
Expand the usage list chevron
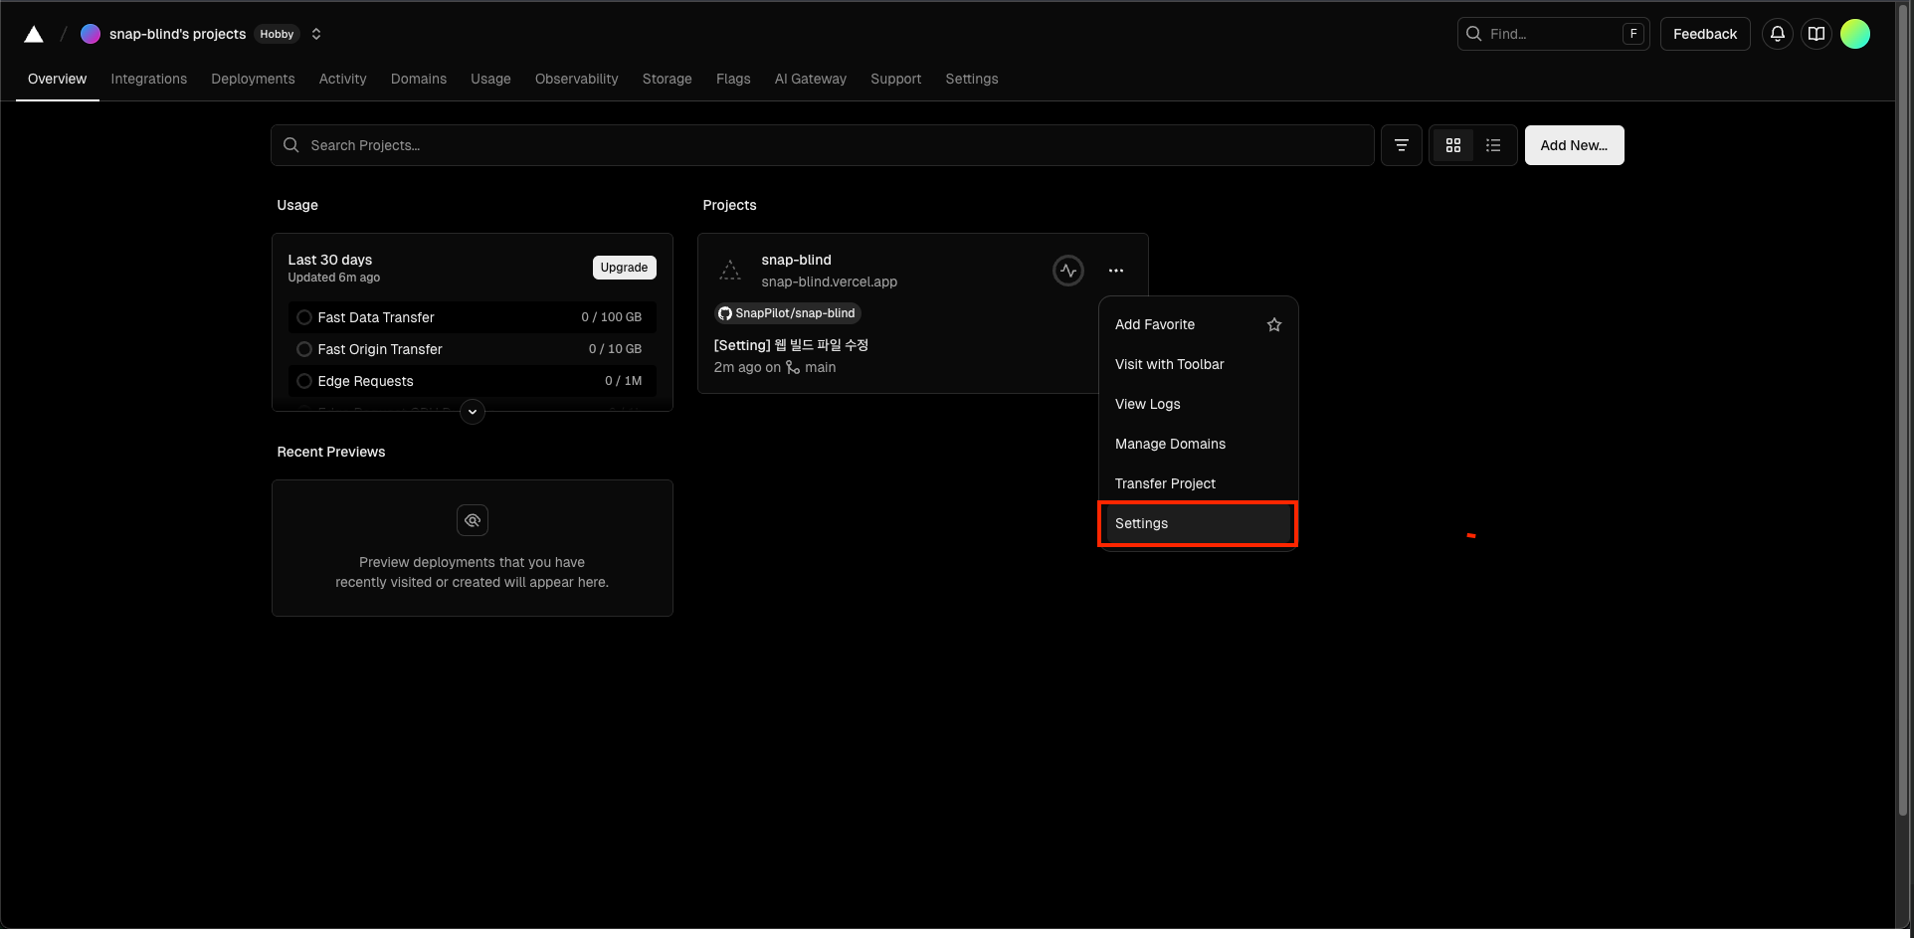473,412
